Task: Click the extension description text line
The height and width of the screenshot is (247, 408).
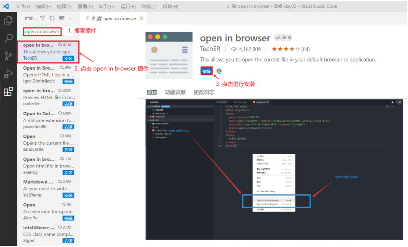Action: click(288, 60)
